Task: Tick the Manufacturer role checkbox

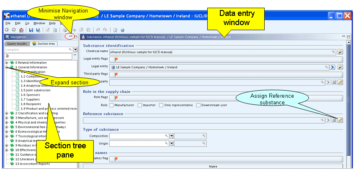Action: coord(111,105)
